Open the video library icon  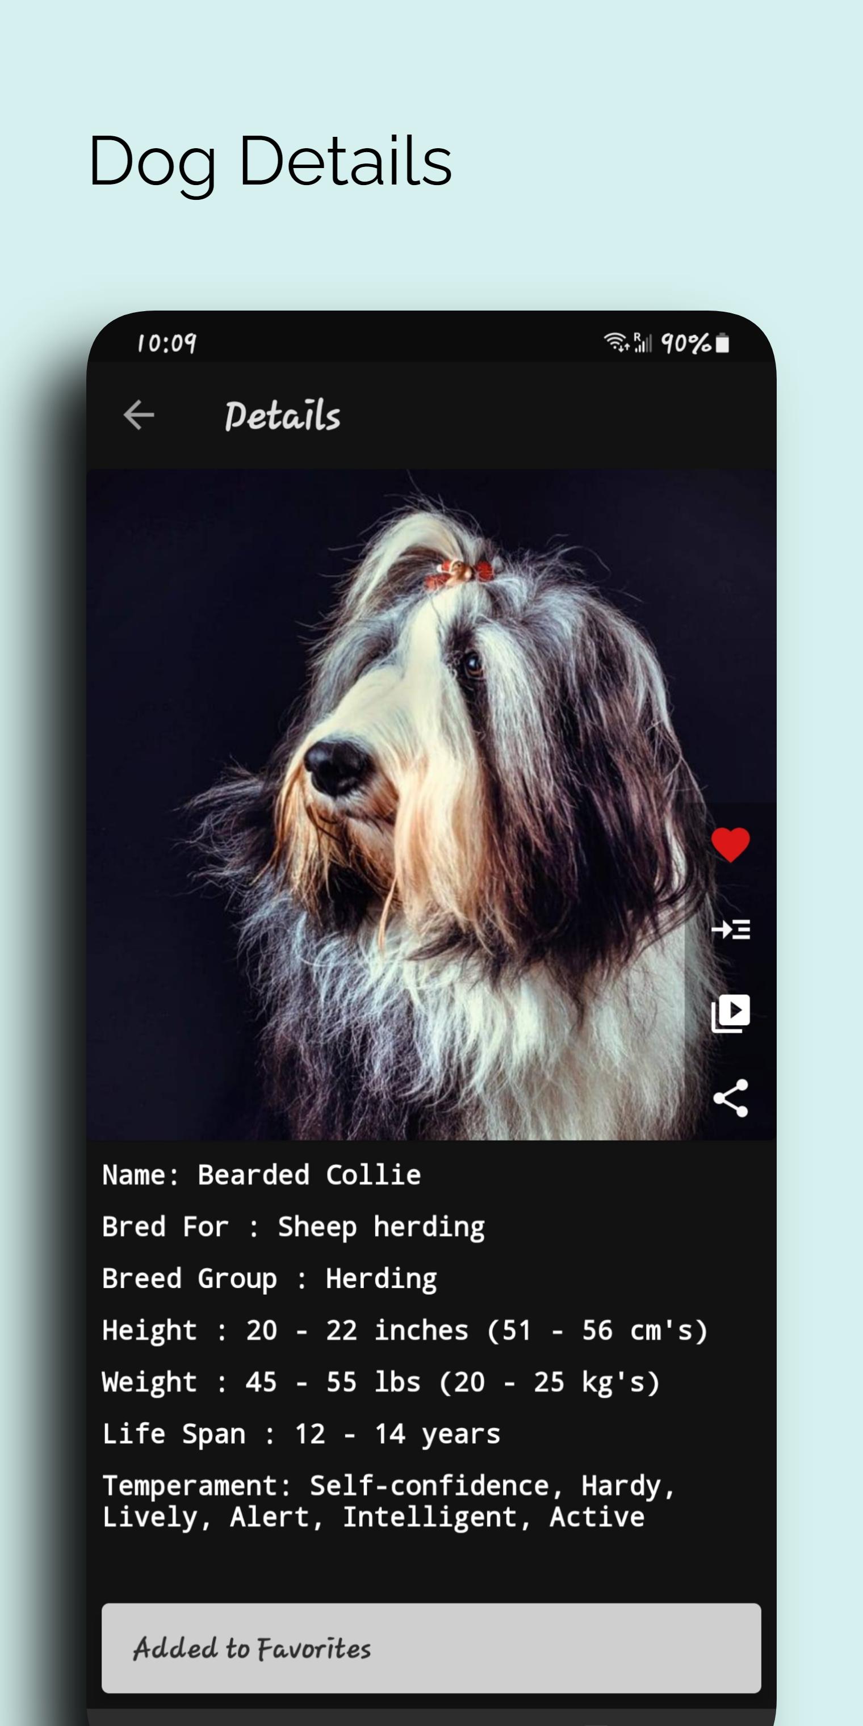point(730,1013)
